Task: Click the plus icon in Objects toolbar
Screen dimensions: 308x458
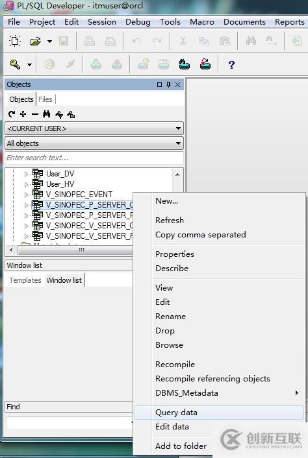Action: click(23, 114)
